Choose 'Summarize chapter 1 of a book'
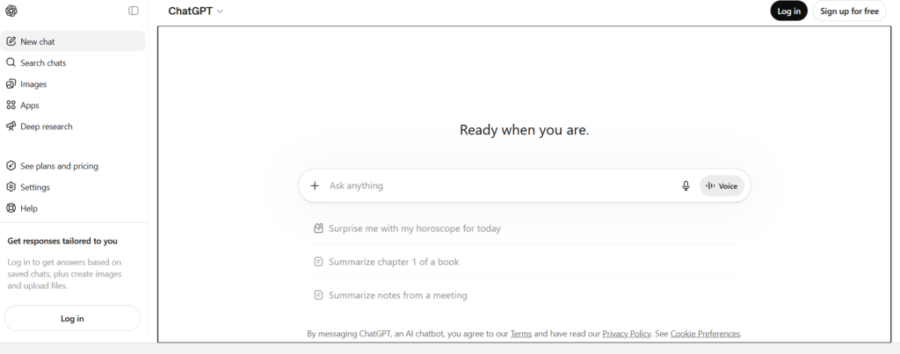Image resolution: width=900 pixels, height=354 pixels. [x=525, y=262]
